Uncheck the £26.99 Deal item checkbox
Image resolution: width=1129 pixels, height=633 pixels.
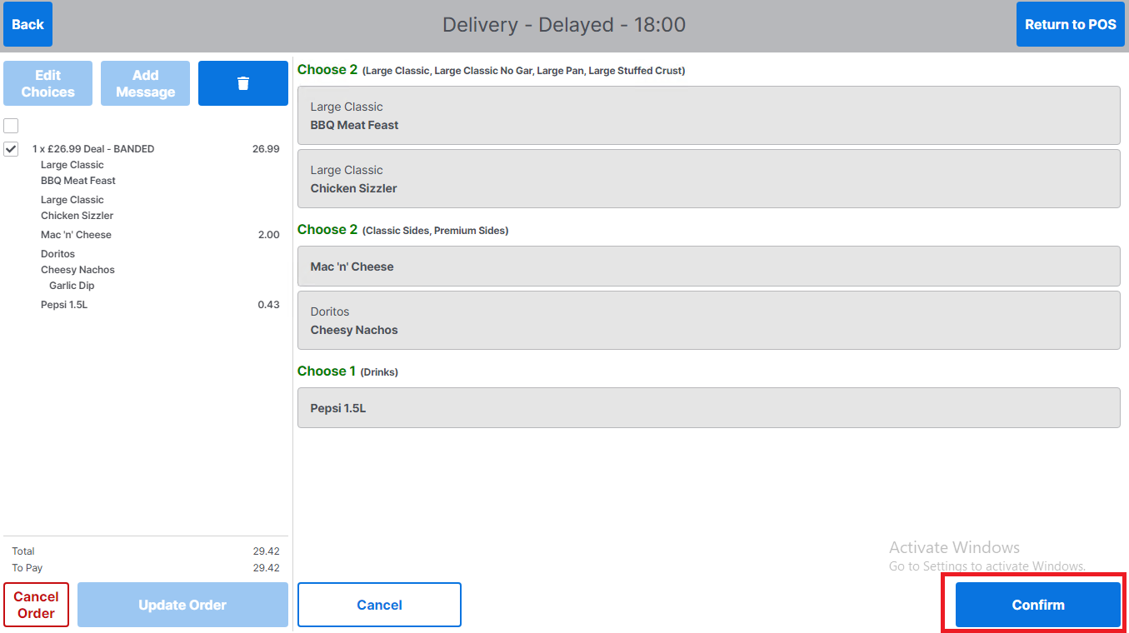click(x=11, y=149)
